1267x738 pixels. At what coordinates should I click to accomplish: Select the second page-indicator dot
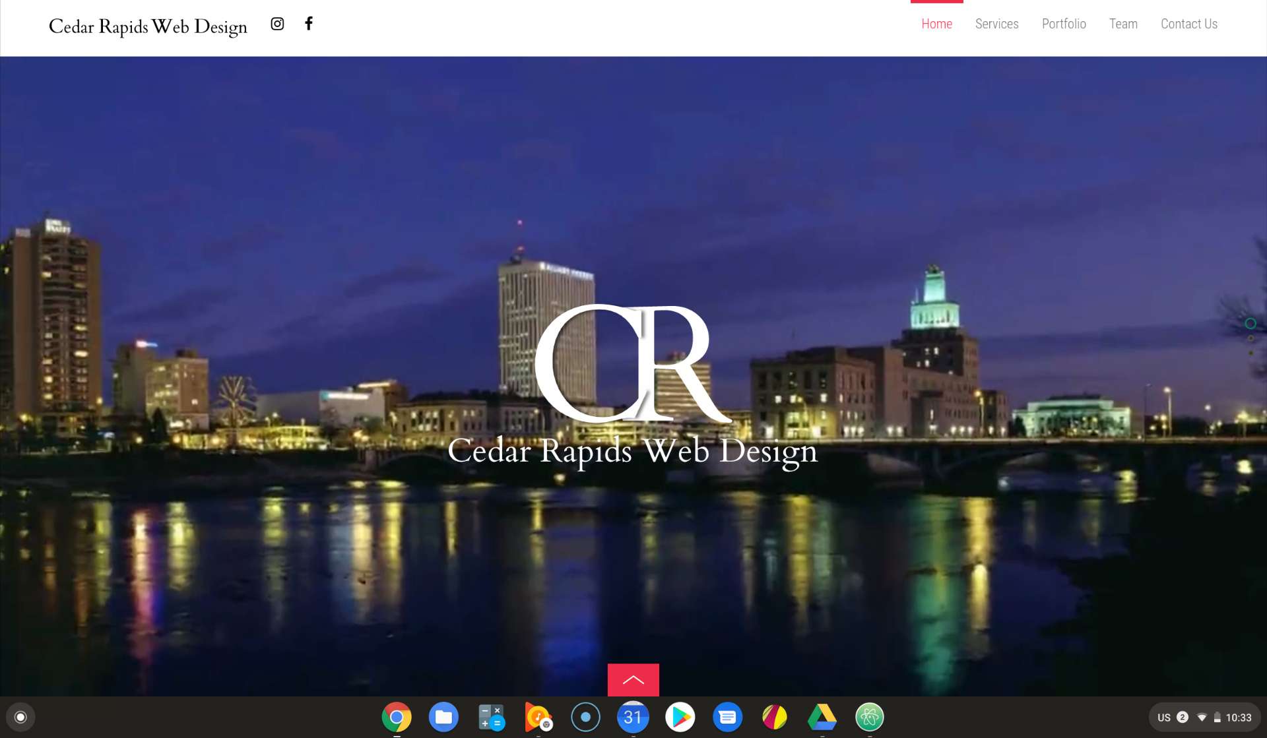coord(1251,338)
